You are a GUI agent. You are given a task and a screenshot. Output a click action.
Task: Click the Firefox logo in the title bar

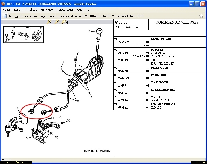pos(3,4)
